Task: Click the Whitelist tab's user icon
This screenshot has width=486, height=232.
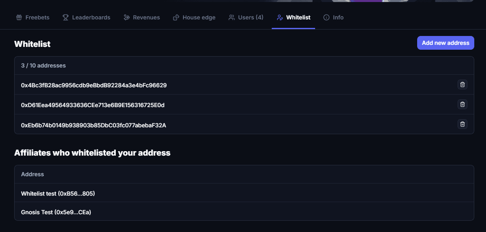Action: click(279, 17)
